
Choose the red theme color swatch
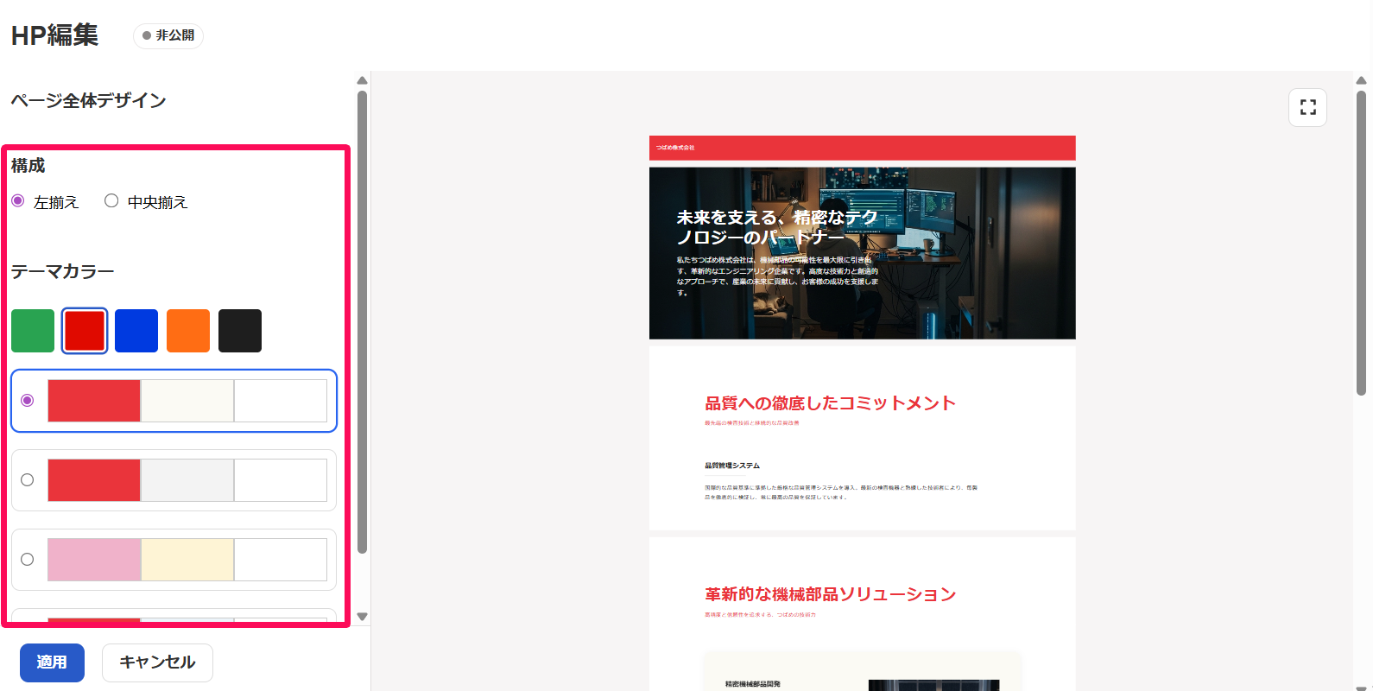(x=85, y=331)
